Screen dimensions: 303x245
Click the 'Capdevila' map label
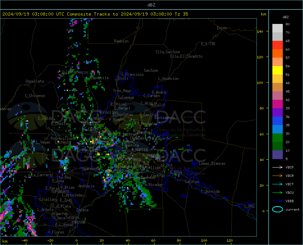(x=99, y=78)
